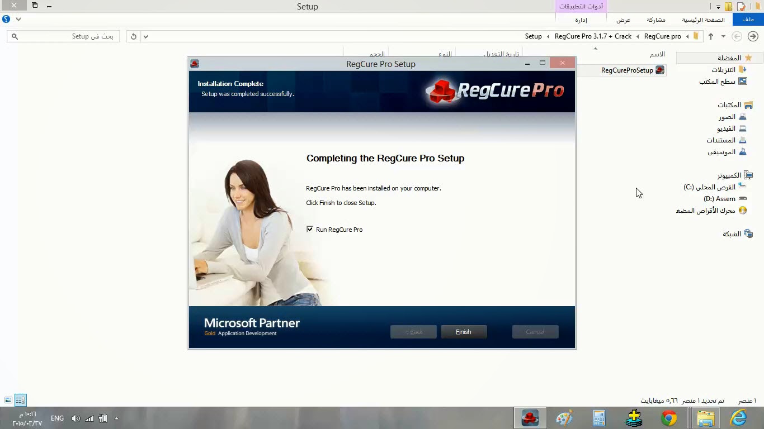Open the مشاركة ribbon tab
Image resolution: width=764 pixels, height=429 pixels.
click(x=656, y=20)
